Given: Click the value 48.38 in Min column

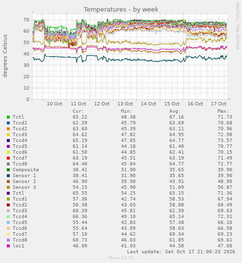Looking at the screenshot, I should (129, 117).
